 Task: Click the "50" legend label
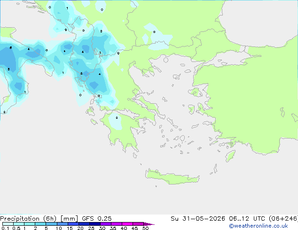point(145,228)
